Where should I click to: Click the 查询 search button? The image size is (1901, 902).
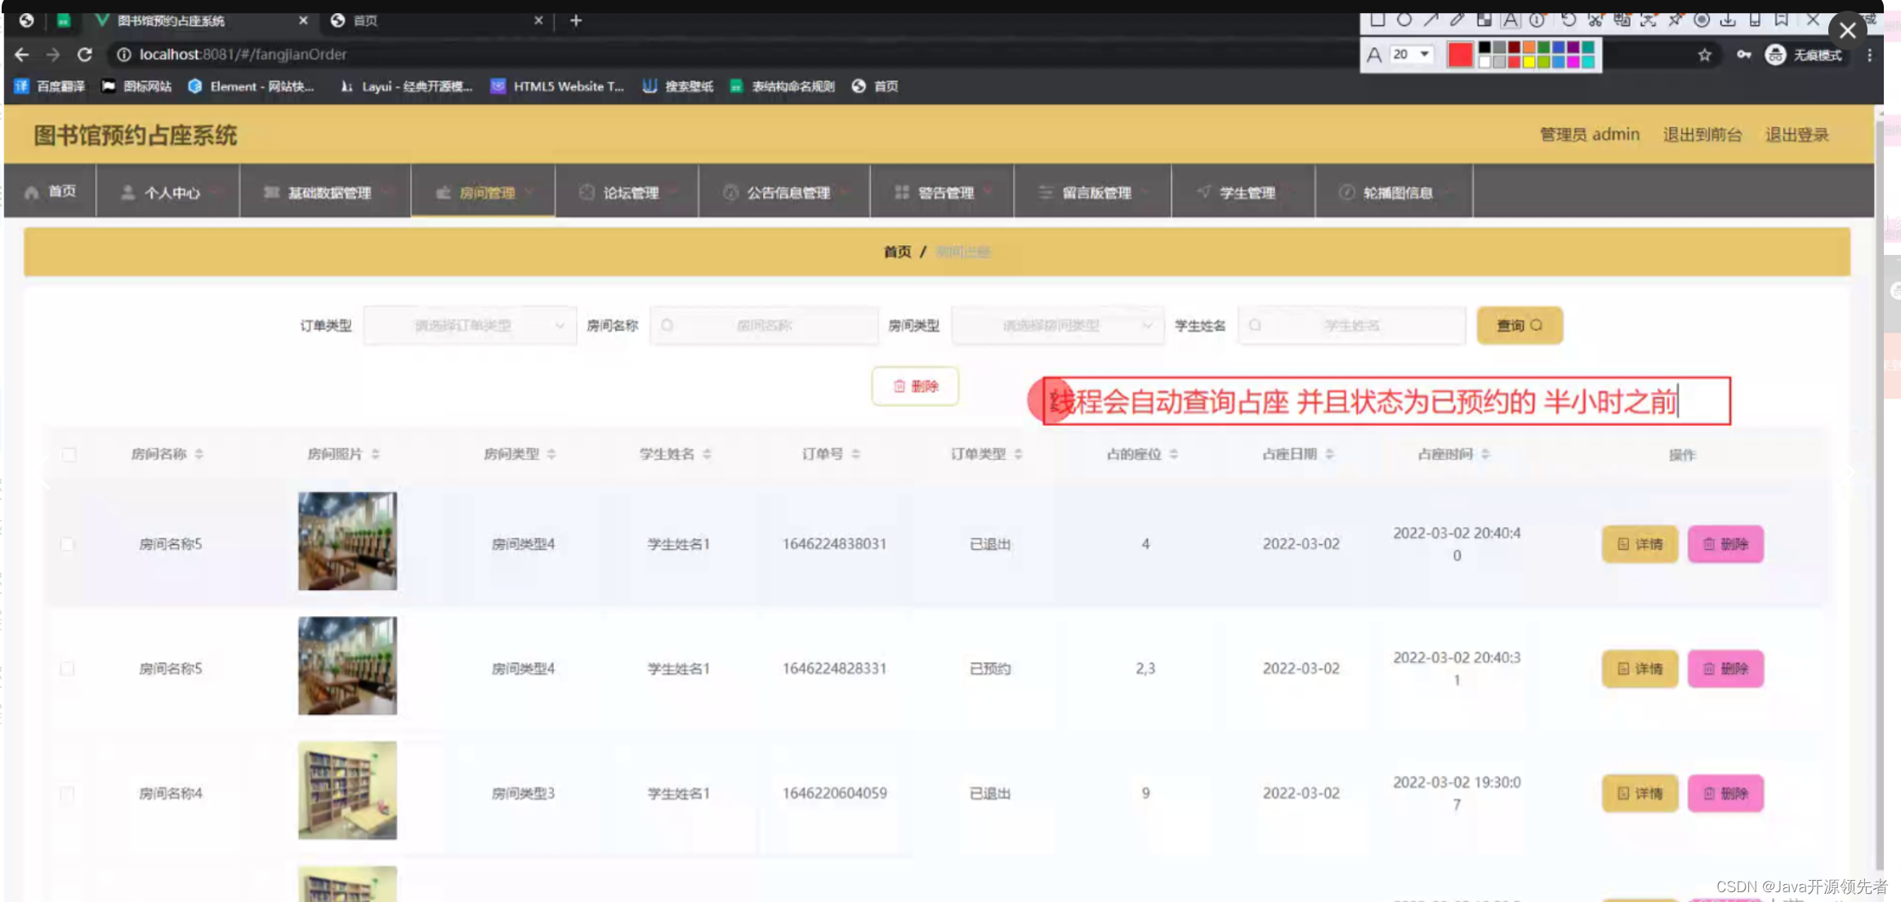tap(1519, 325)
